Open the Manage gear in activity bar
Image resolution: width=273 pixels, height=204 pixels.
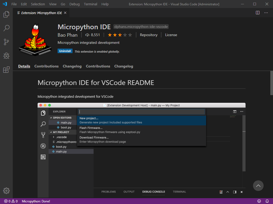[6, 191]
